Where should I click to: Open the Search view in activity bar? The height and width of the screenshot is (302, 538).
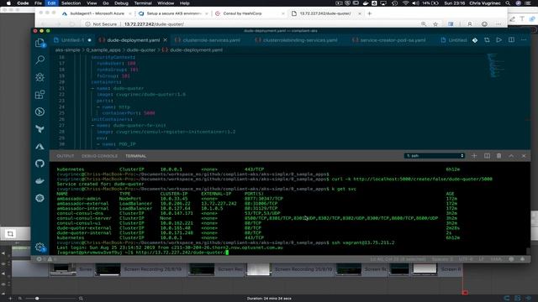click(40, 60)
